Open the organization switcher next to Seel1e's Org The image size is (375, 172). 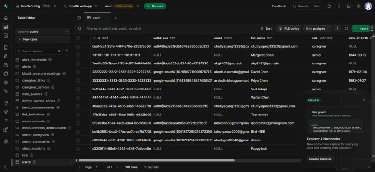[x=55, y=6]
